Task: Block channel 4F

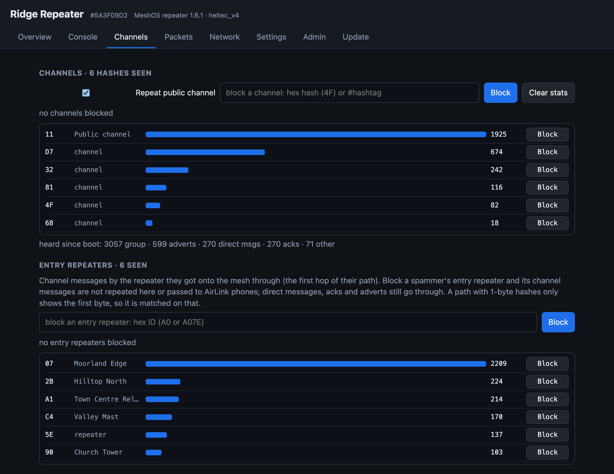Action: [x=547, y=205]
